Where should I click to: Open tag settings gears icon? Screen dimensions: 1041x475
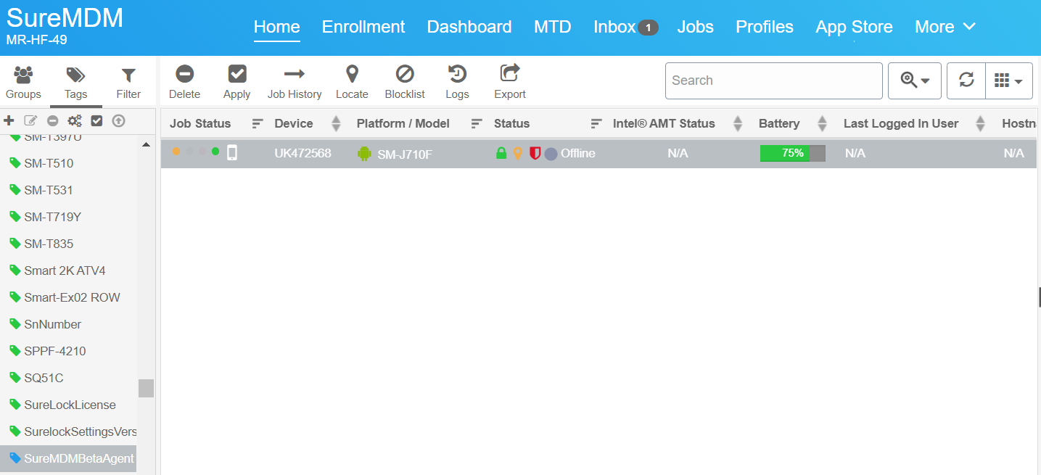(x=75, y=121)
